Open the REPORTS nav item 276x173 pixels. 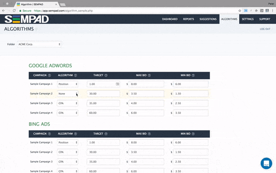point(189,19)
